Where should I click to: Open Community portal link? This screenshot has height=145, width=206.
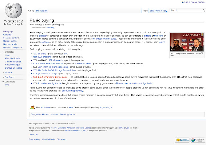click(13, 62)
